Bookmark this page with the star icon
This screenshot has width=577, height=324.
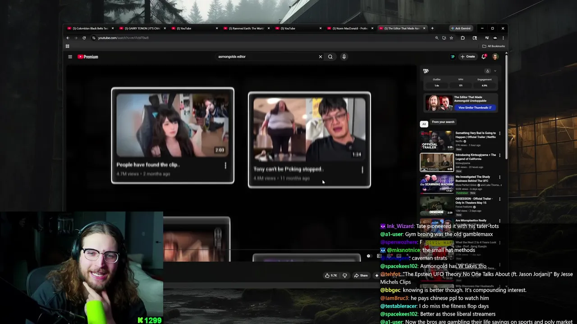click(451, 38)
